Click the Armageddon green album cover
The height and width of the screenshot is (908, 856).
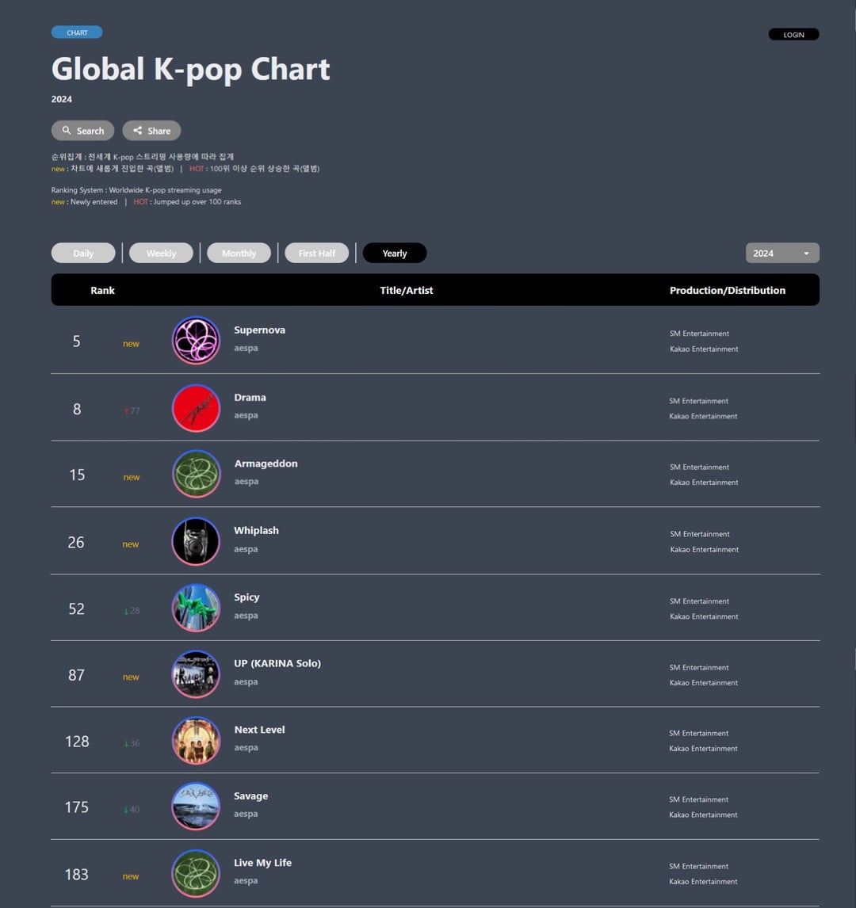click(x=196, y=475)
